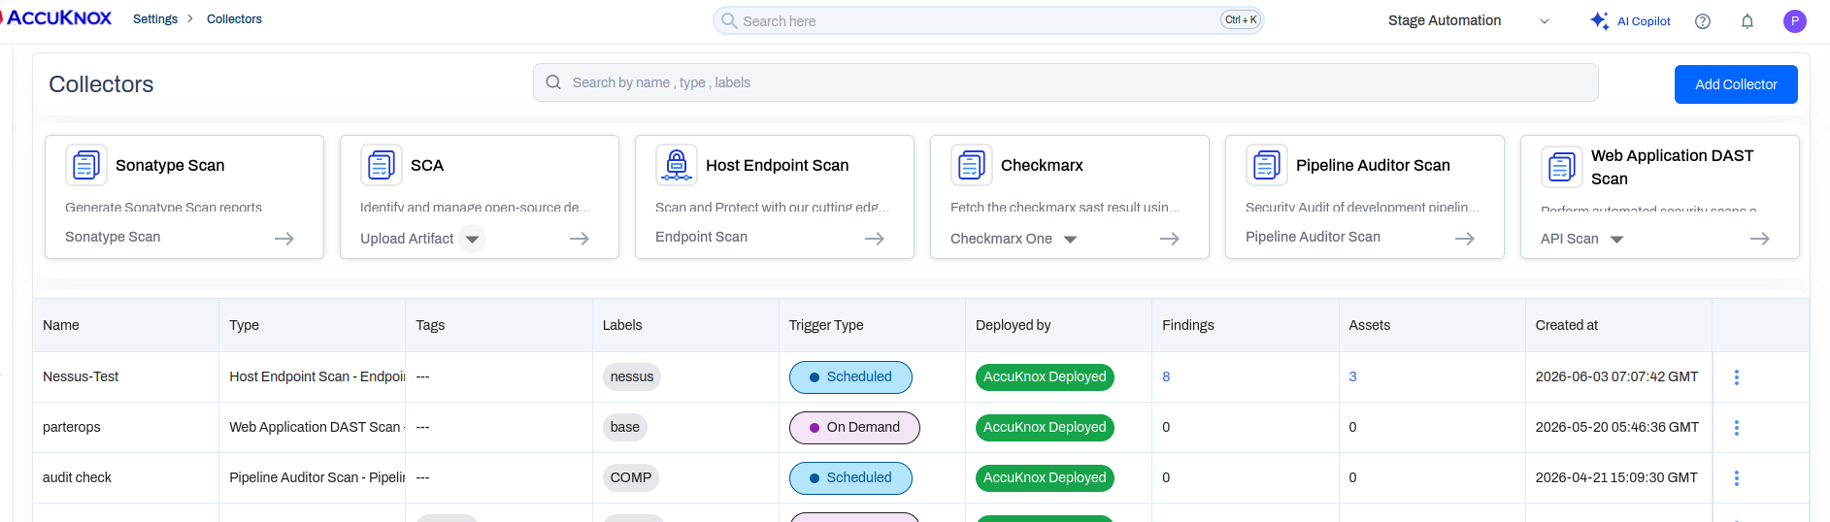Select the audit check name cell

click(77, 477)
